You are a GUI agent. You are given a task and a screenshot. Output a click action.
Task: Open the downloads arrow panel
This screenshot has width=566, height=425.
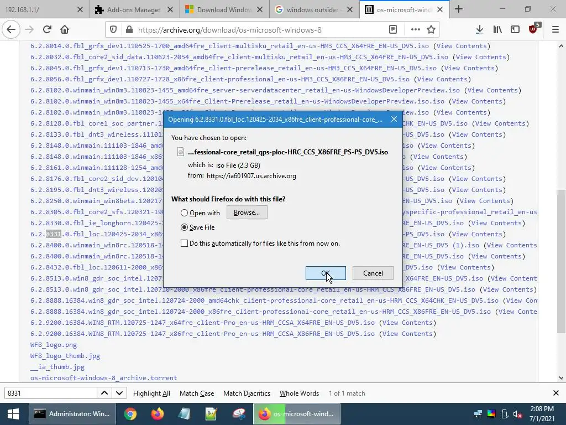479,30
